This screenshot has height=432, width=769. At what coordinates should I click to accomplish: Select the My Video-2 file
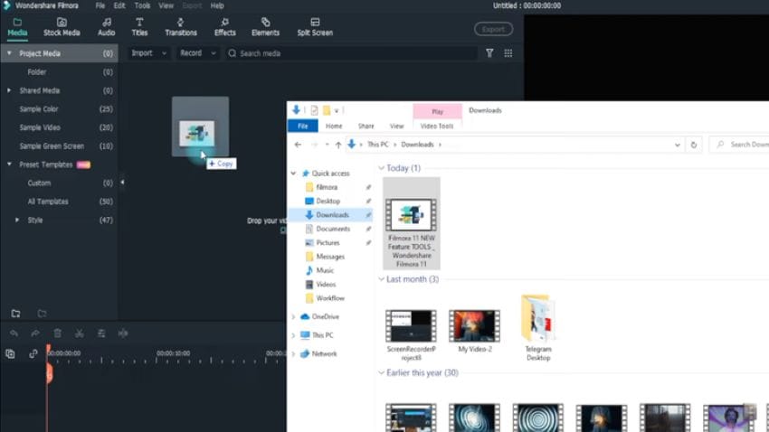475,331
